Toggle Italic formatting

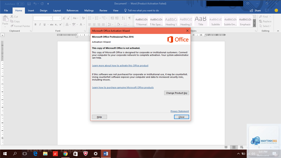click(40, 24)
